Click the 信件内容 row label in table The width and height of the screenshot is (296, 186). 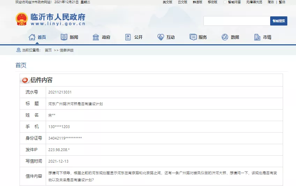pos(34,176)
